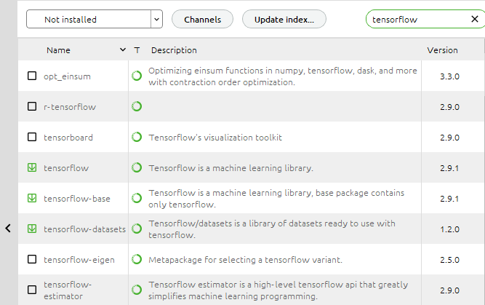
Task: Toggle sort order with the Name column arrow
Action: [123, 49]
